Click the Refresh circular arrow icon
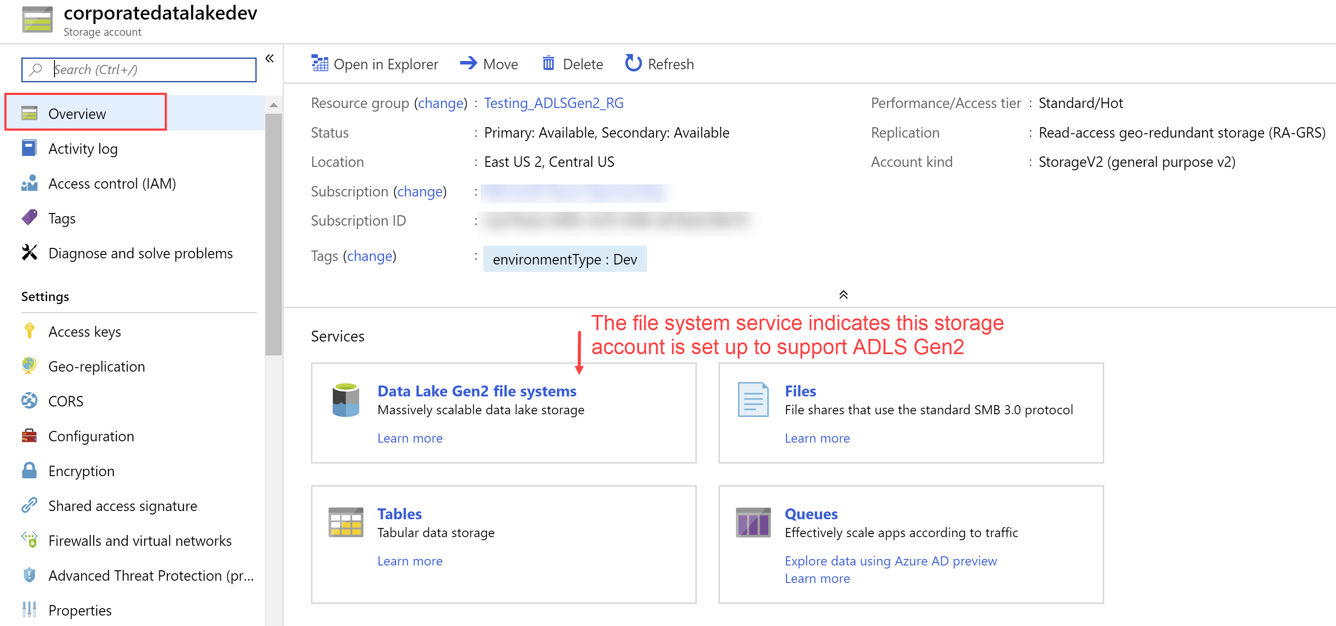 pos(633,63)
